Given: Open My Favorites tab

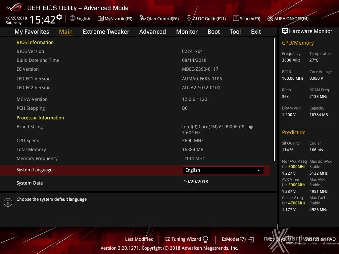Looking at the screenshot, I should 32,32.
